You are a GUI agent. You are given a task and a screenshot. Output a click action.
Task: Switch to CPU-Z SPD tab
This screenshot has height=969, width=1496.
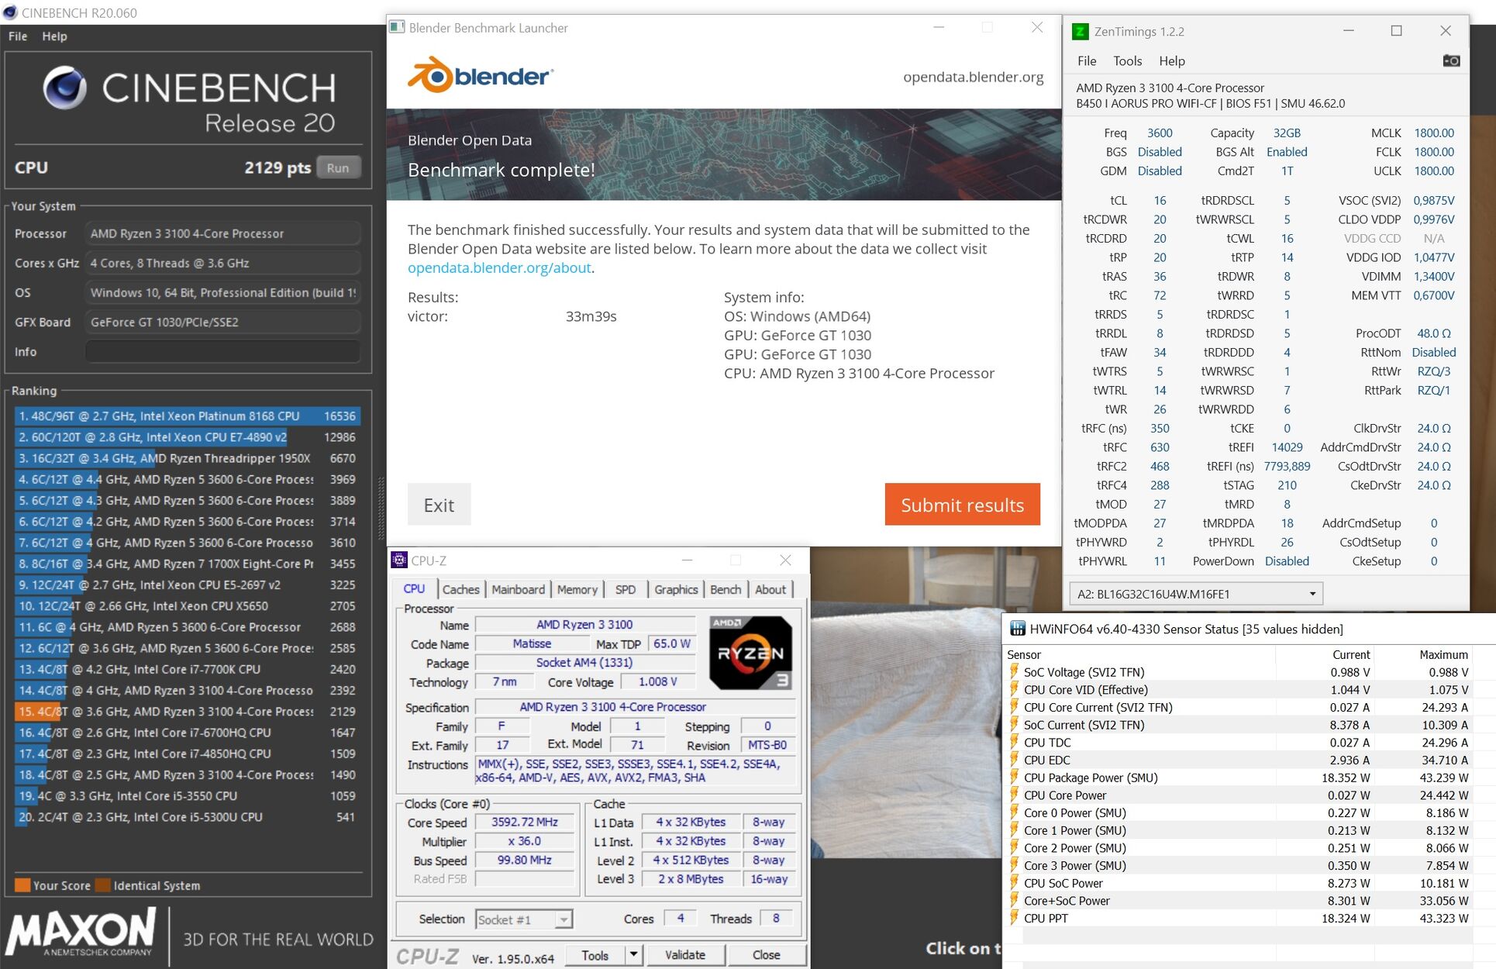click(x=625, y=589)
